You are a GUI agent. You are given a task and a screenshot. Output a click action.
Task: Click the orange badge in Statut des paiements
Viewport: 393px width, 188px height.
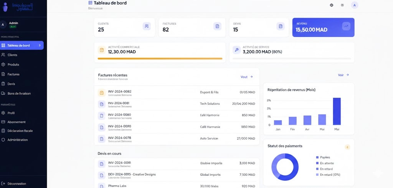coord(347,147)
